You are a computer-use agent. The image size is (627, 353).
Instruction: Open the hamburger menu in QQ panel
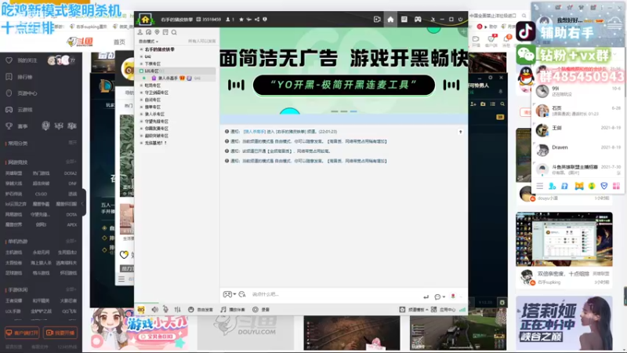click(540, 186)
